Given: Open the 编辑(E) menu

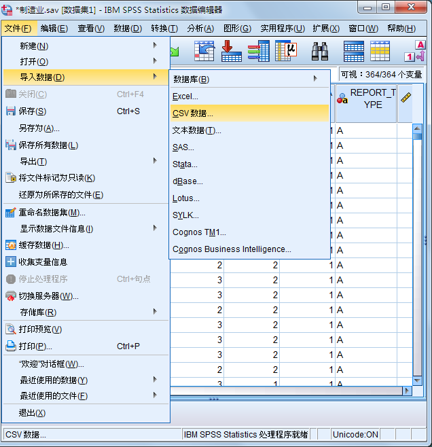Looking at the screenshot, I should pos(54,29).
